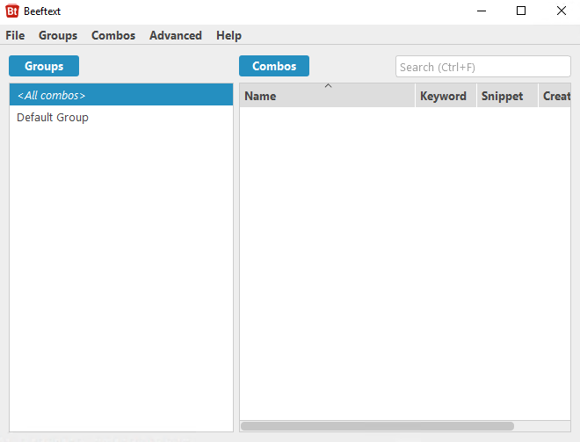Sort combos by the Keyword column
Image resolution: width=580 pixels, height=442 pixels.
(444, 97)
